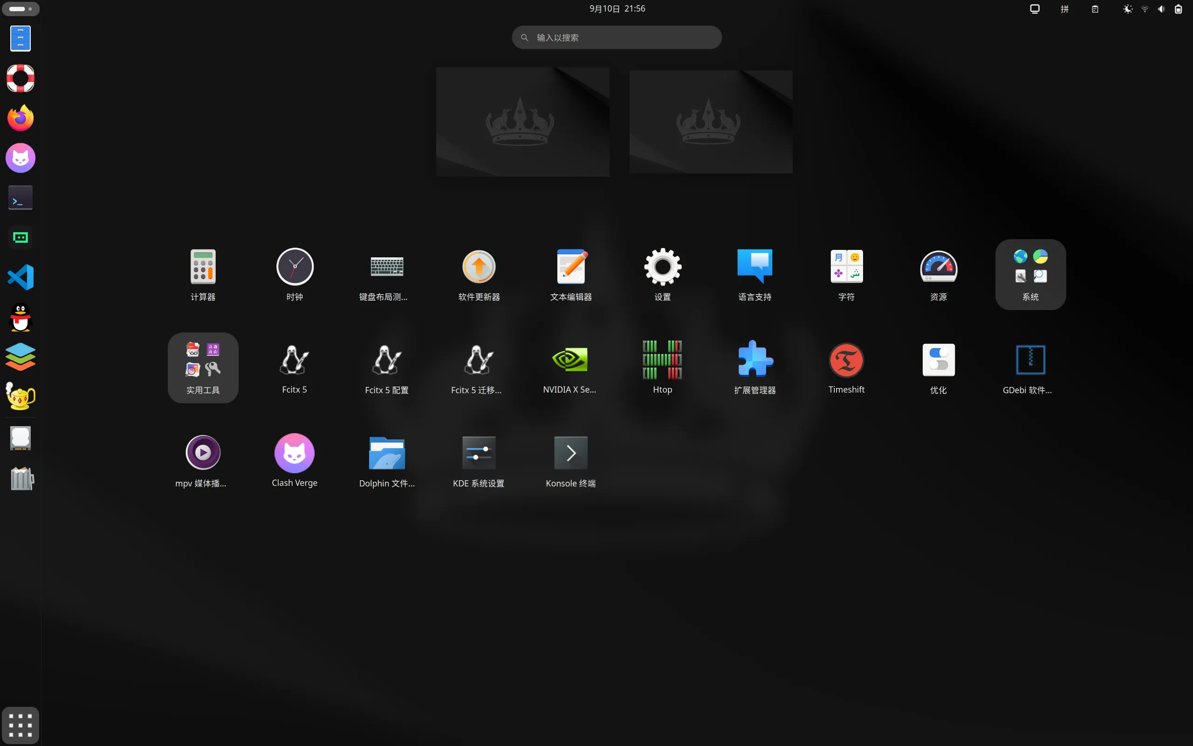
Task: Open the Files file cabinet in the dock
Action: click(x=20, y=39)
